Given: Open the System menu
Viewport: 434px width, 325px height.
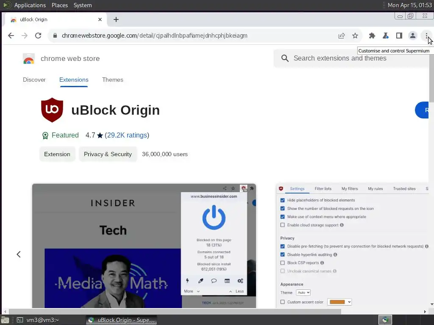Looking at the screenshot, I should [x=83, y=5].
